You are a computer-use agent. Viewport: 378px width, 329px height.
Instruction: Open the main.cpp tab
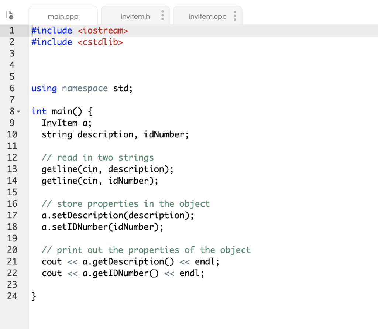tap(63, 16)
